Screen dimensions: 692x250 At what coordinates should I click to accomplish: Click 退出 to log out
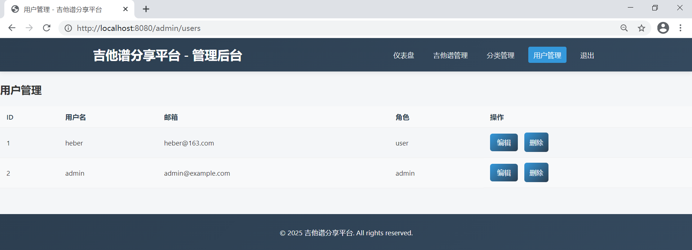pyautogui.click(x=587, y=55)
